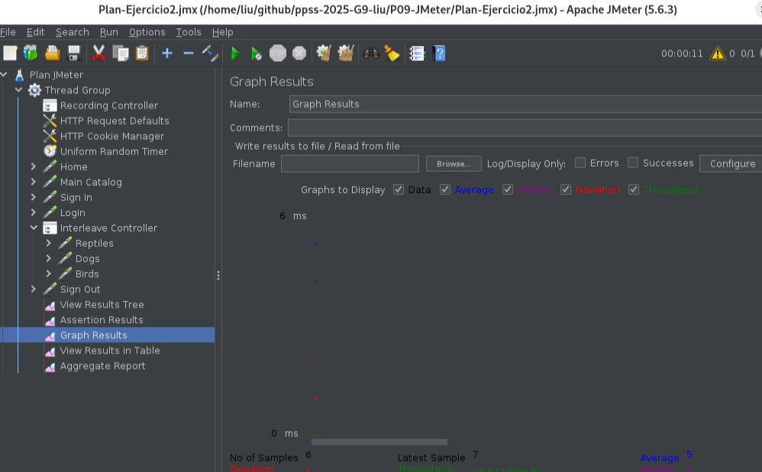Select Recording Controller icon in tree
The image size is (762, 472).
50,105
